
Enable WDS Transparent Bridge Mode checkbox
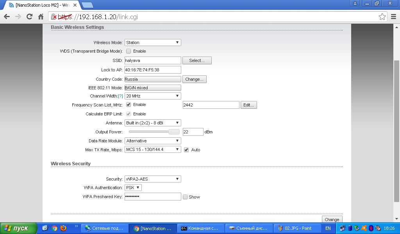(x=129, y=51)
